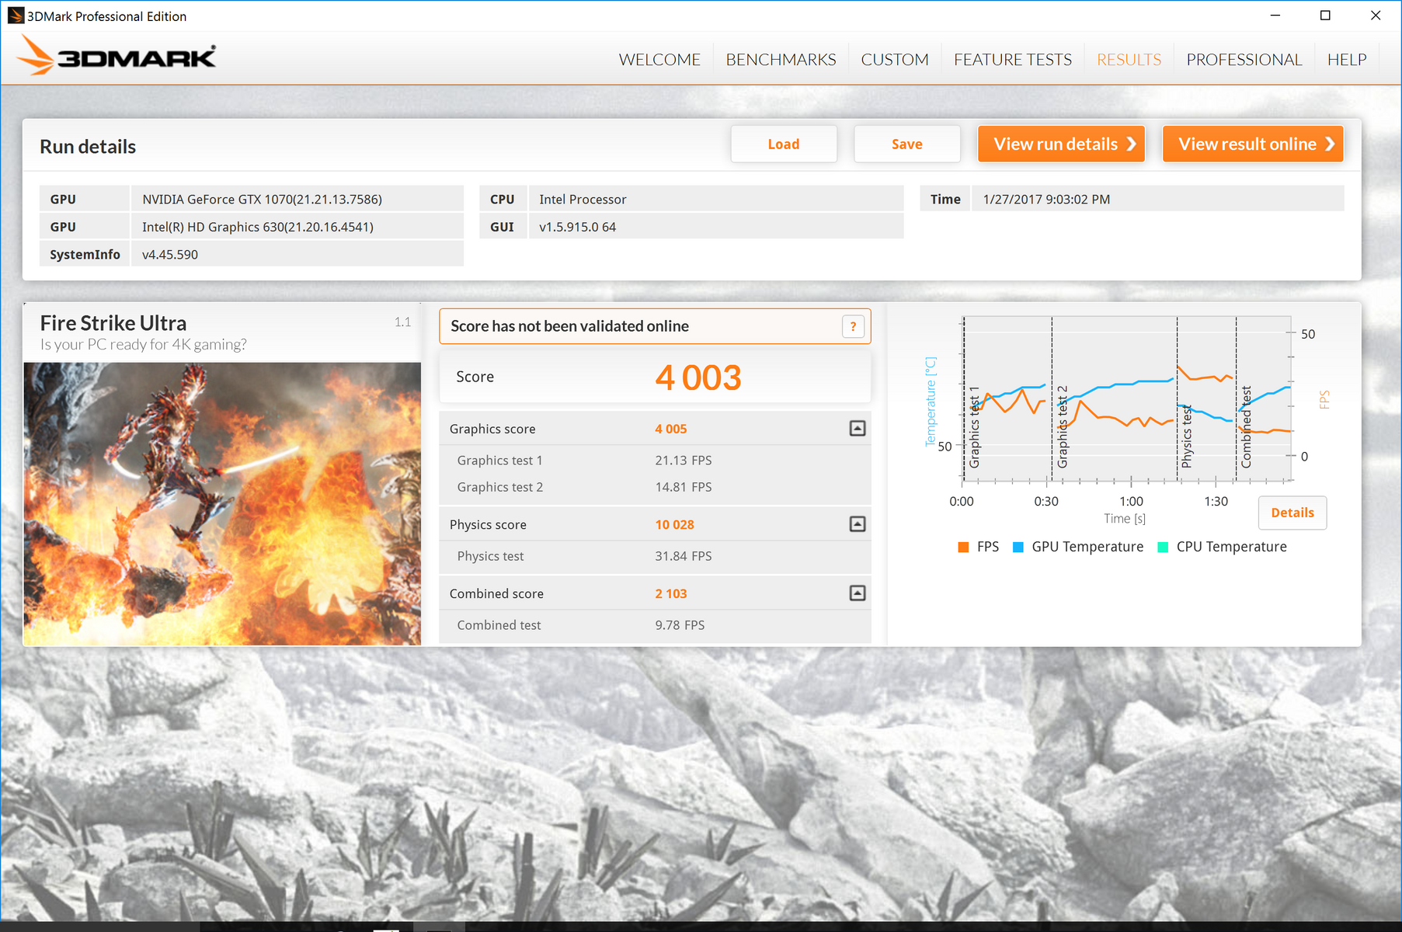Select the RESULTS tab
1402x932 pixels.
(1129, 60)
